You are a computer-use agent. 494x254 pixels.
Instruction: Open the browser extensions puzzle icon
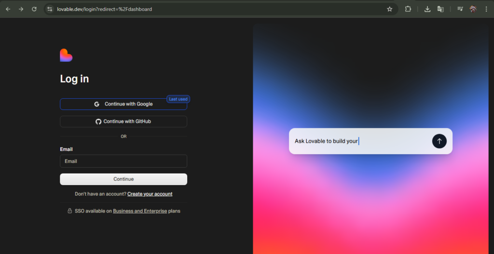point(408,9)
